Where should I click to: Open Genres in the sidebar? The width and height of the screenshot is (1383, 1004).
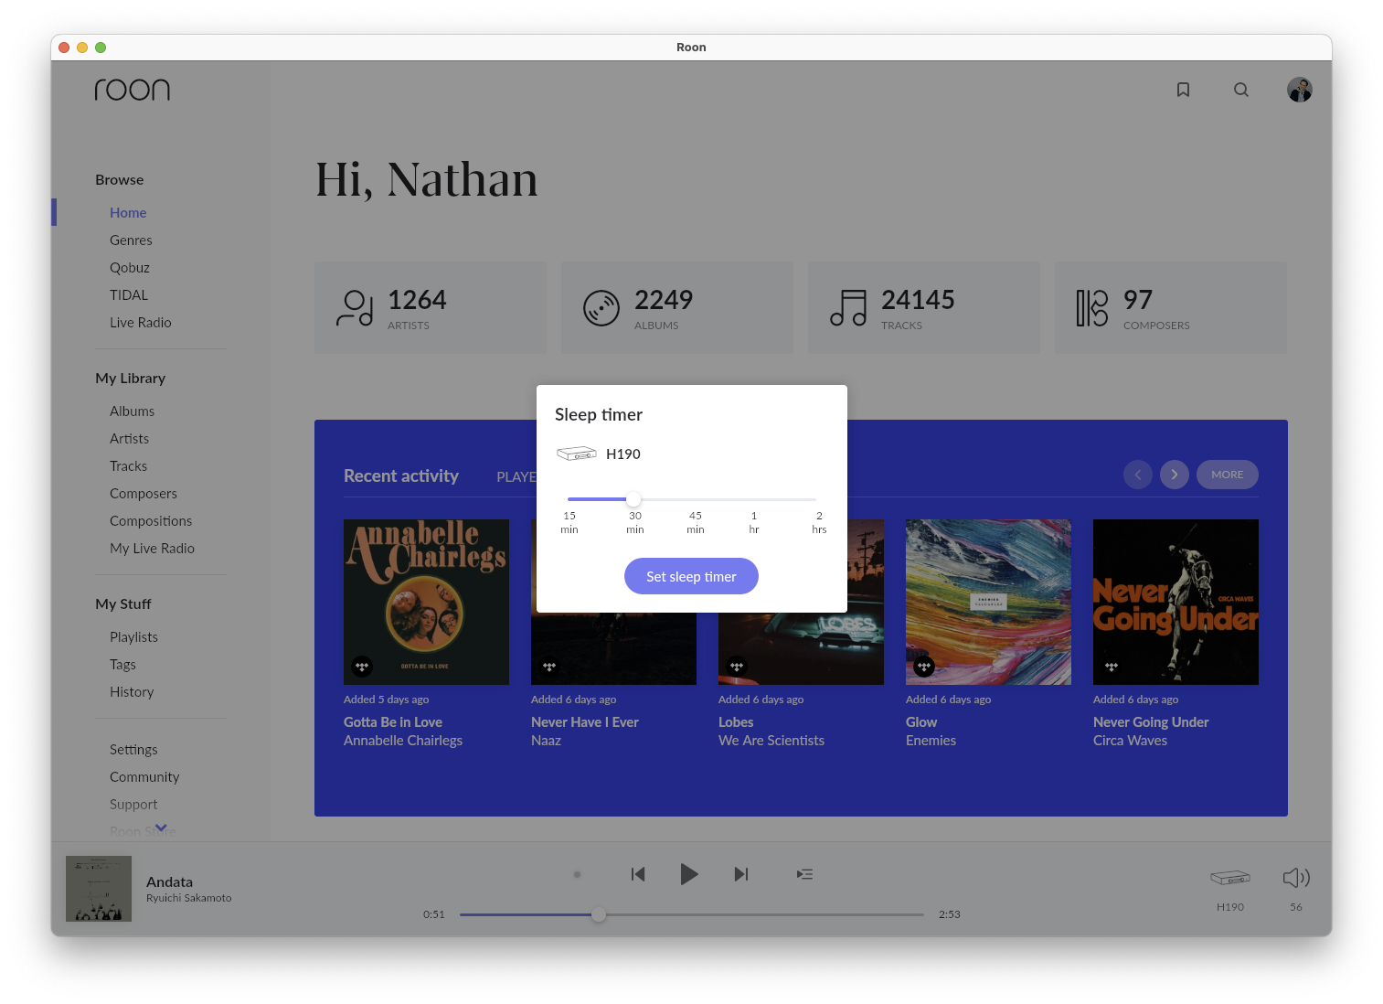(131, 240)
